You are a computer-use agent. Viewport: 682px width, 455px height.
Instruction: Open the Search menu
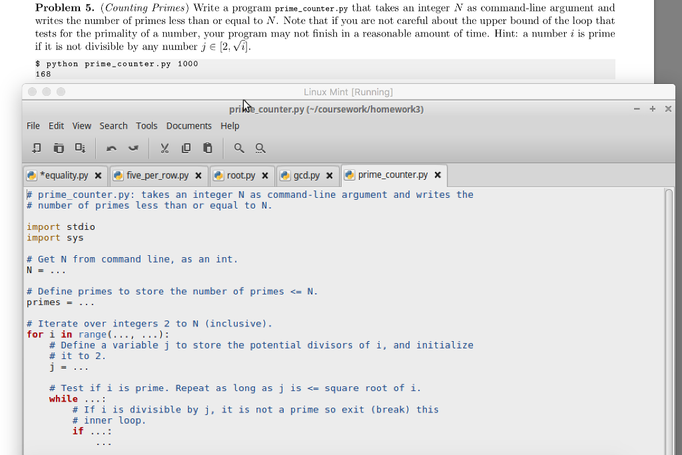pyautogui.click(x=113, y=125)
